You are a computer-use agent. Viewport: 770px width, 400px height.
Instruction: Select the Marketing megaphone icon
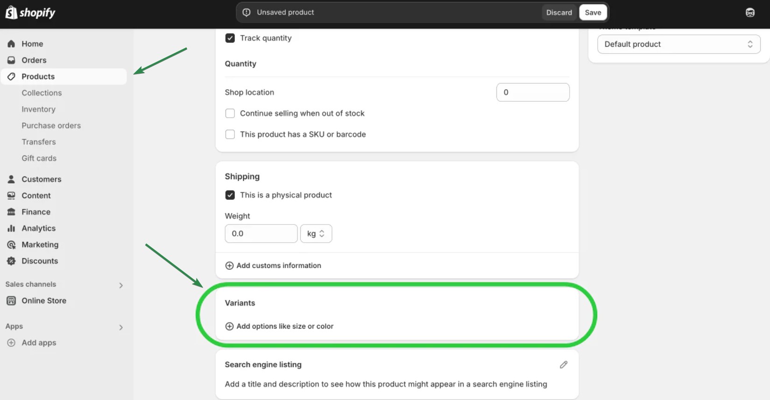11,244
